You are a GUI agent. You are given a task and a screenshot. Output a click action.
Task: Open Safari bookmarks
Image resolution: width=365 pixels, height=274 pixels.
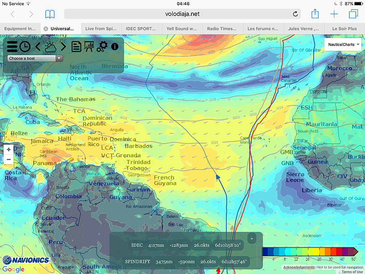point(50,14)
